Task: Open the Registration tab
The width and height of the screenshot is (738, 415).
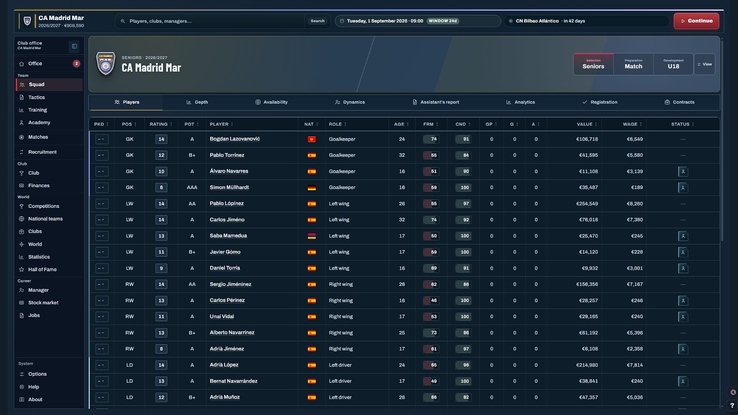Action: (x=600, y=102)
